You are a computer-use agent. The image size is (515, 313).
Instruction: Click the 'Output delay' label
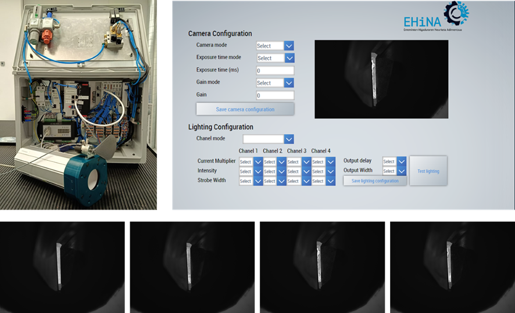[357, 160]
